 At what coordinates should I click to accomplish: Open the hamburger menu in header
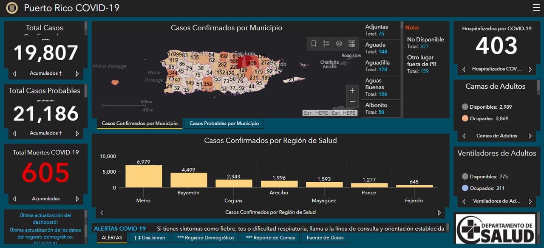coord(536,8)
